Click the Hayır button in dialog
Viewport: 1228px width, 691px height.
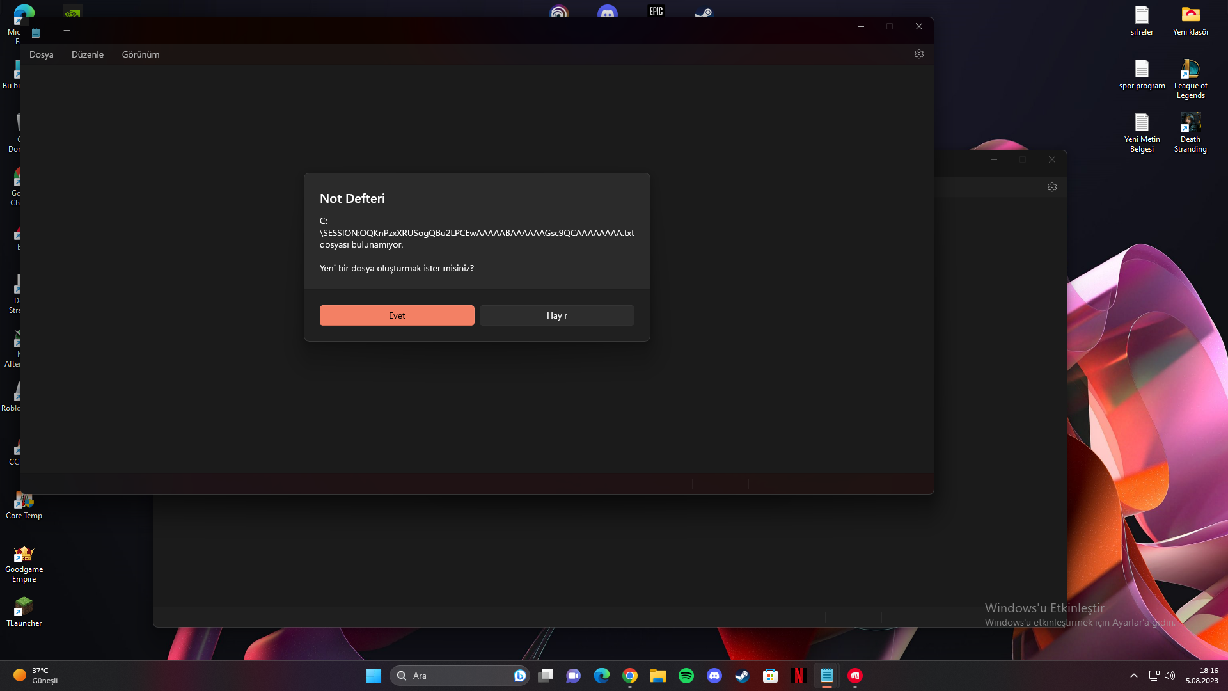point(556,315)
